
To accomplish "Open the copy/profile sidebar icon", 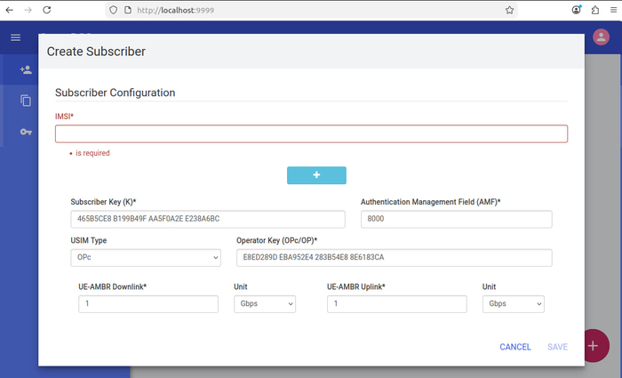I will coord(26,101).
